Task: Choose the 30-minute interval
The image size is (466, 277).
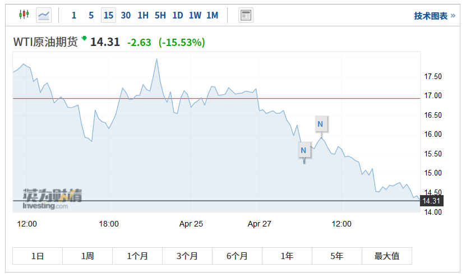Action: (126, 15)
